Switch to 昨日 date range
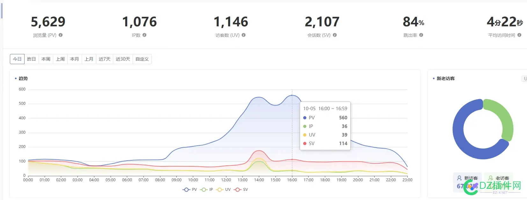The image size is (527, 200). [x=32, y=59]
